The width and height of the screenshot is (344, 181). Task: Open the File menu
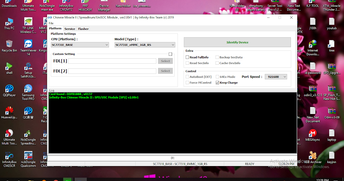point(51,23)
